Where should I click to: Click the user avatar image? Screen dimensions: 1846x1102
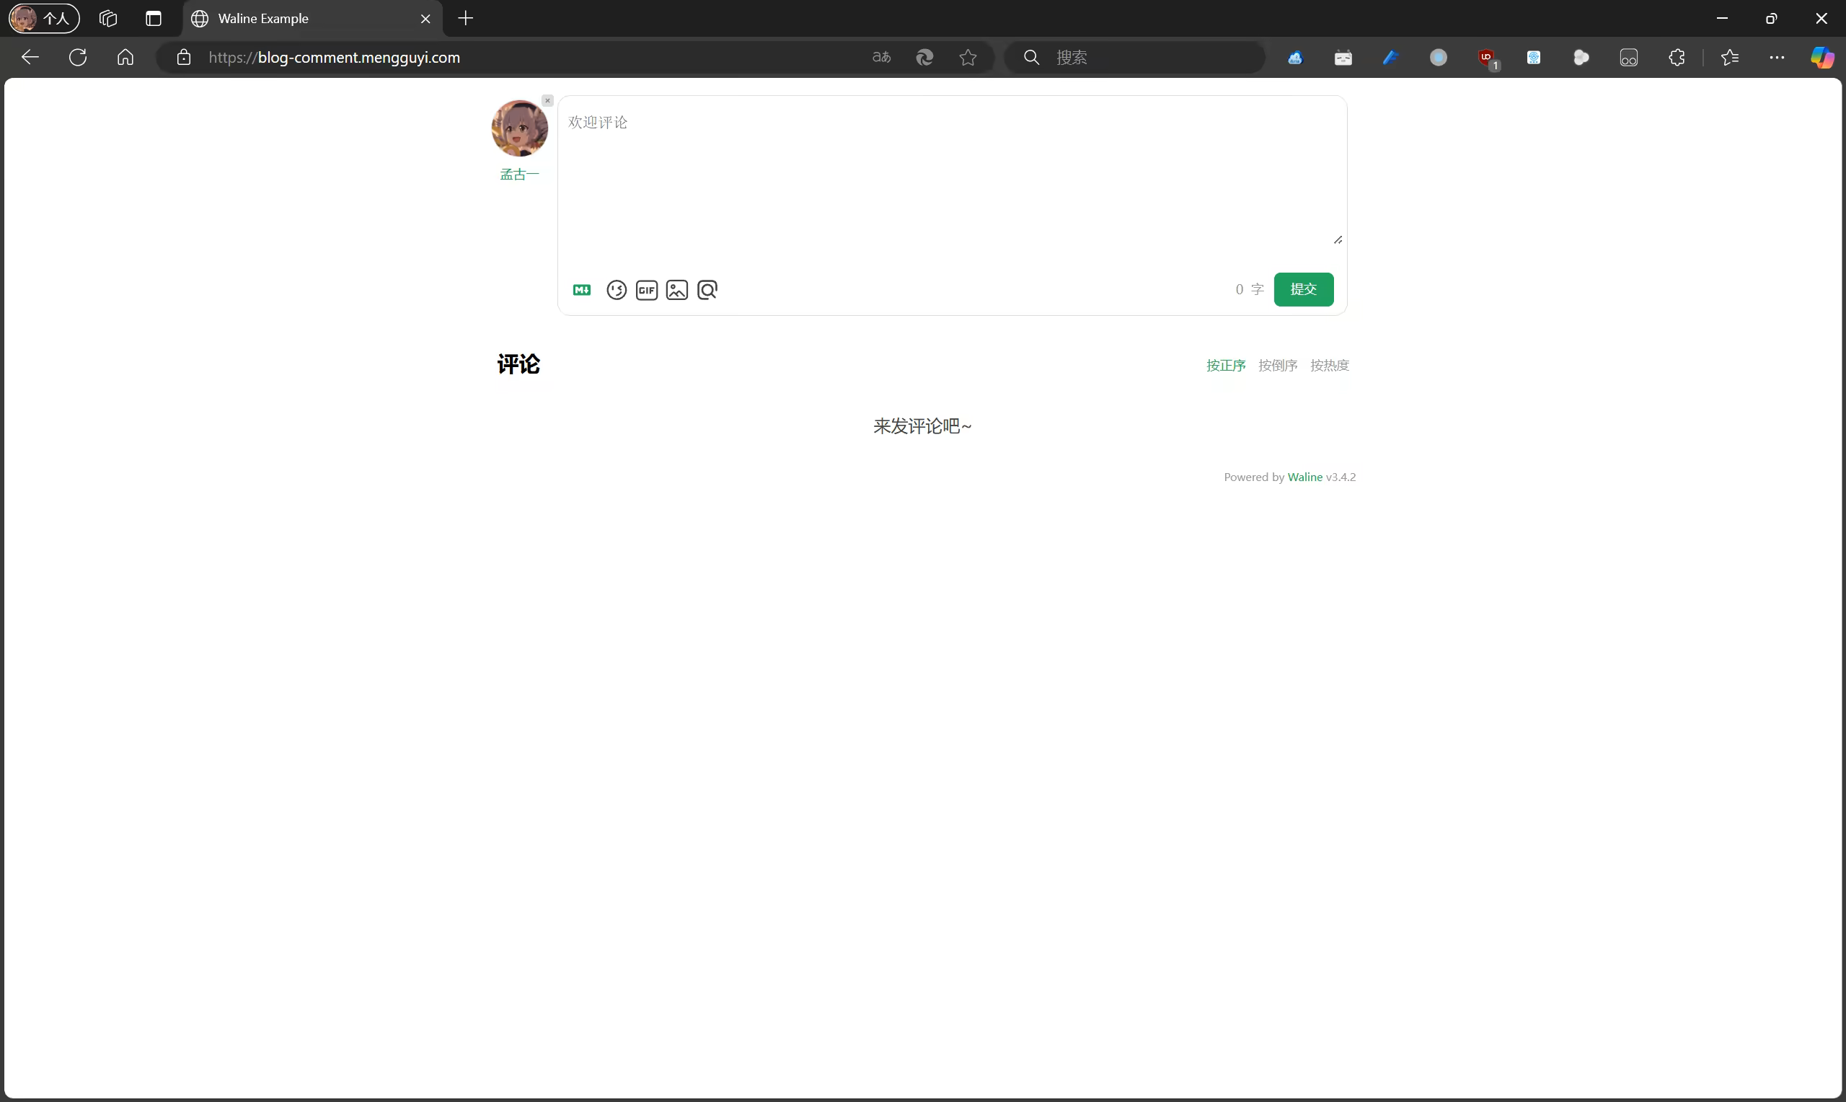519,128
